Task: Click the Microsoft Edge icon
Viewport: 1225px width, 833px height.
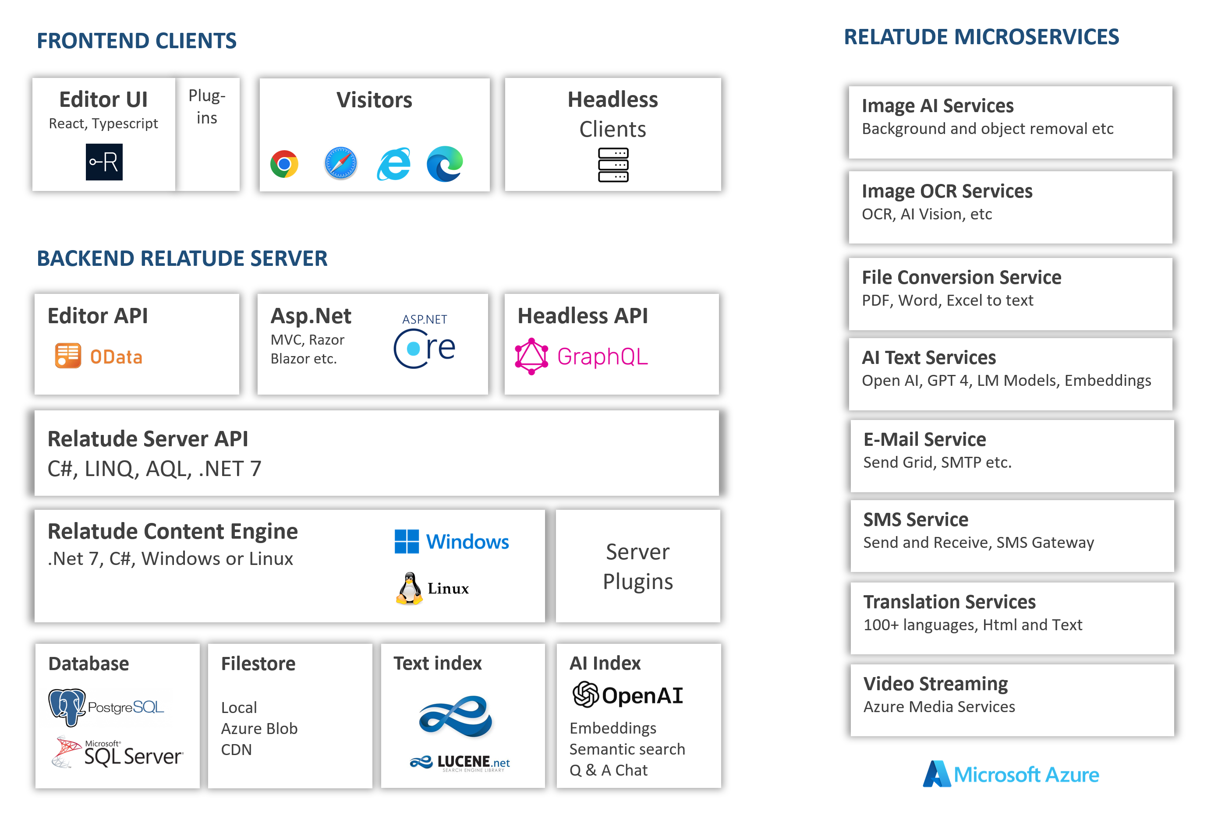Action: [x=445, y=164]
